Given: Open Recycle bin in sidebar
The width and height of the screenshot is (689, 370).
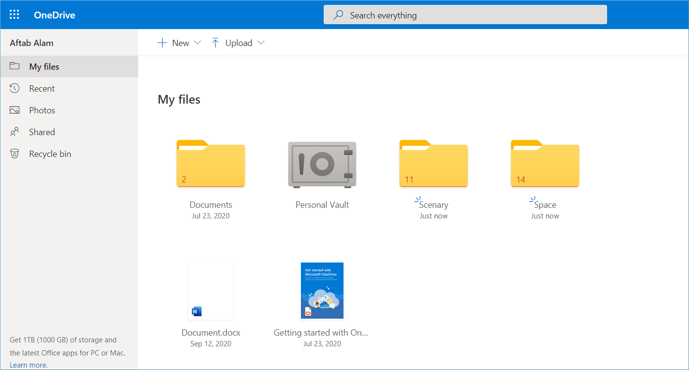Looking at the screenshot, I should pyautogui.click(x=69, y=154).
